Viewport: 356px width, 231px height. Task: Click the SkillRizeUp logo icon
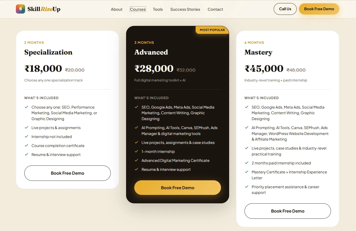point(20,9)
